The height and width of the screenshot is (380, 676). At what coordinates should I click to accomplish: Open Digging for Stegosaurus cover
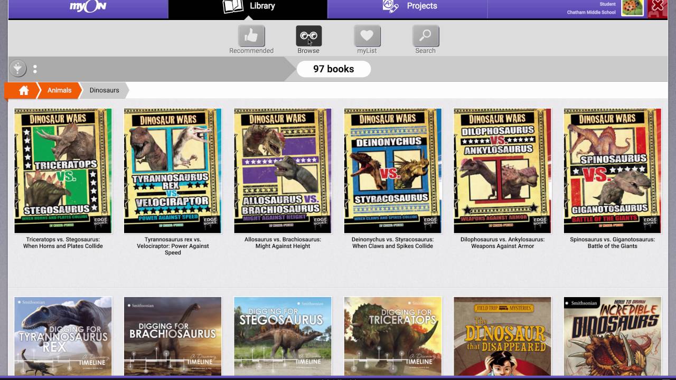tap(283, 336)
